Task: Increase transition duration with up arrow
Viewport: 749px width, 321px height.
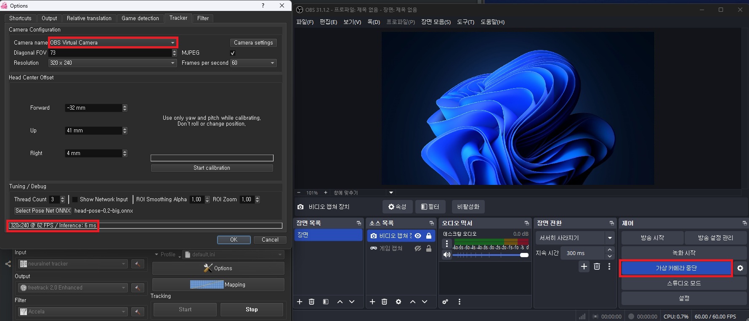Action: pyautogui.click(x=610, y=250)
